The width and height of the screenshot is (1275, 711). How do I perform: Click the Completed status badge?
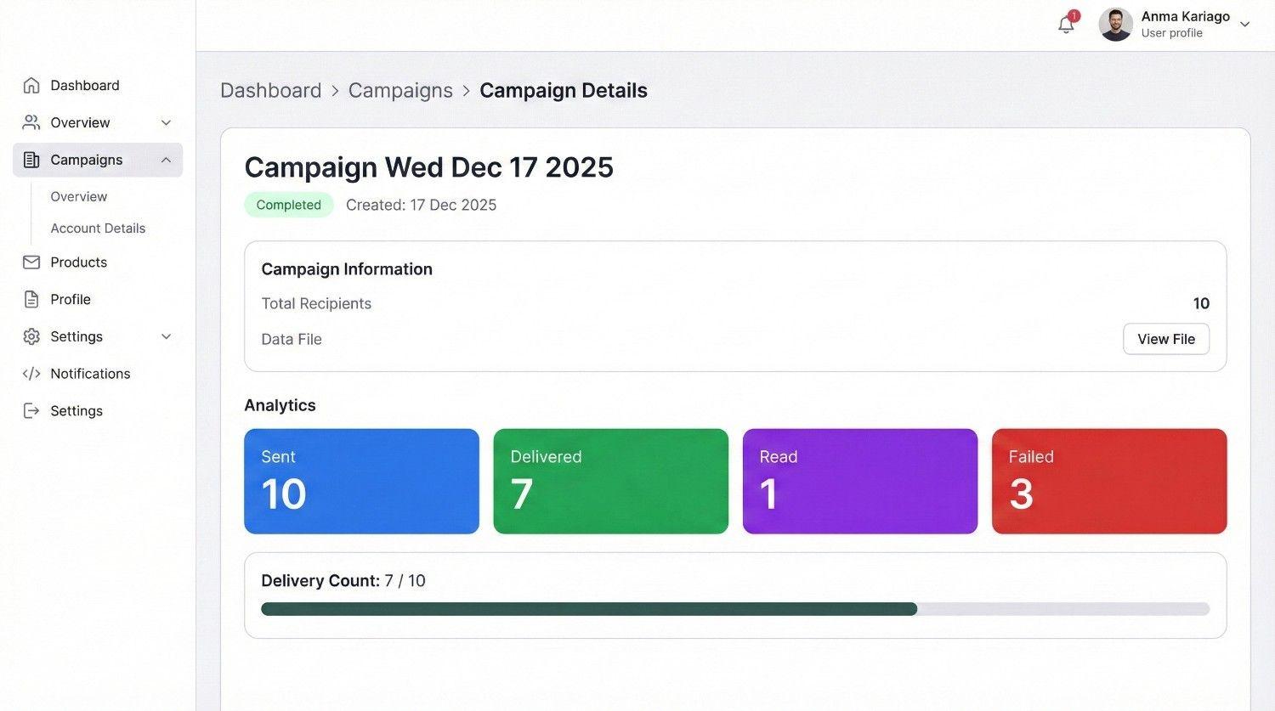point(288,205)
